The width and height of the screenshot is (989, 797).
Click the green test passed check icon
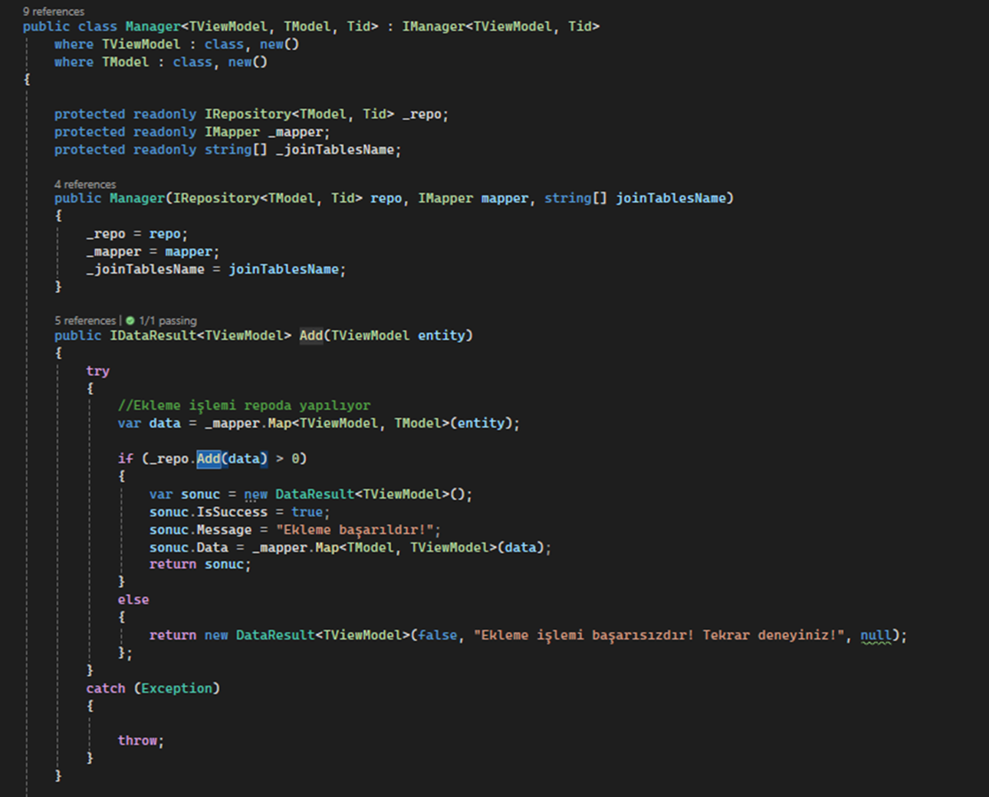pyautogui.click(x=130, y=321)
